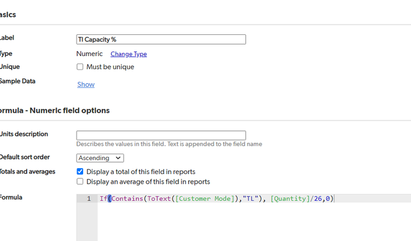Viewport: 411px width, 241px height.
Task: Click the ToText function in the formula
Action: click(x=159, y=199)
